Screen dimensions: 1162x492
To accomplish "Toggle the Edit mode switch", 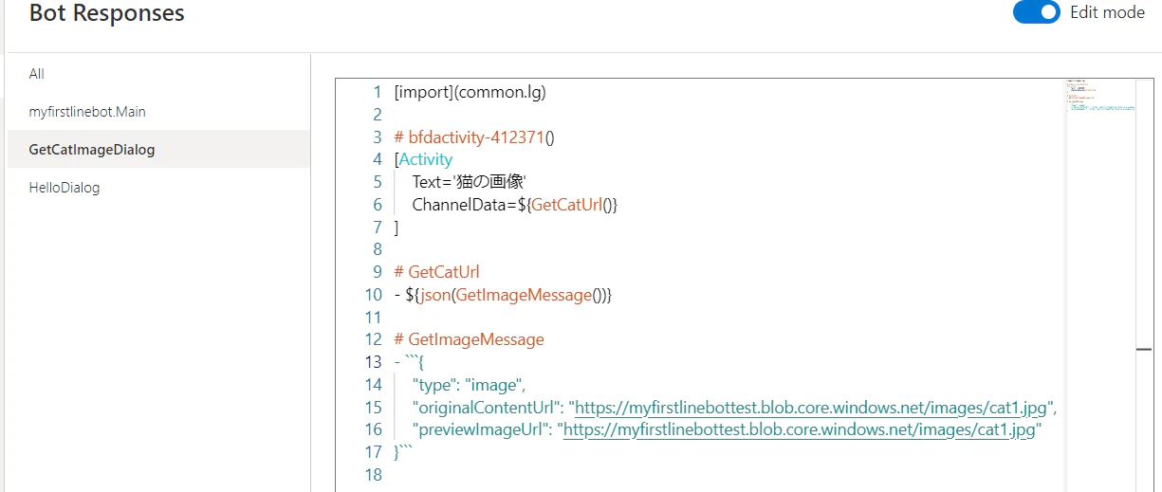I will 1036,13.
